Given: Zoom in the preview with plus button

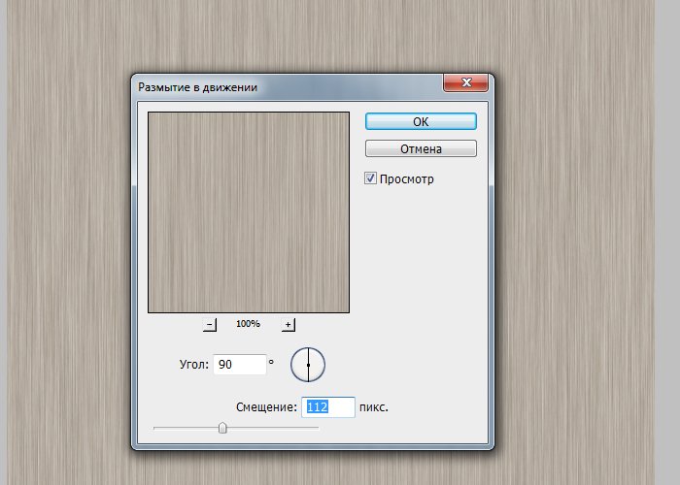Looking at the screenshot, I should coord(288,324).
